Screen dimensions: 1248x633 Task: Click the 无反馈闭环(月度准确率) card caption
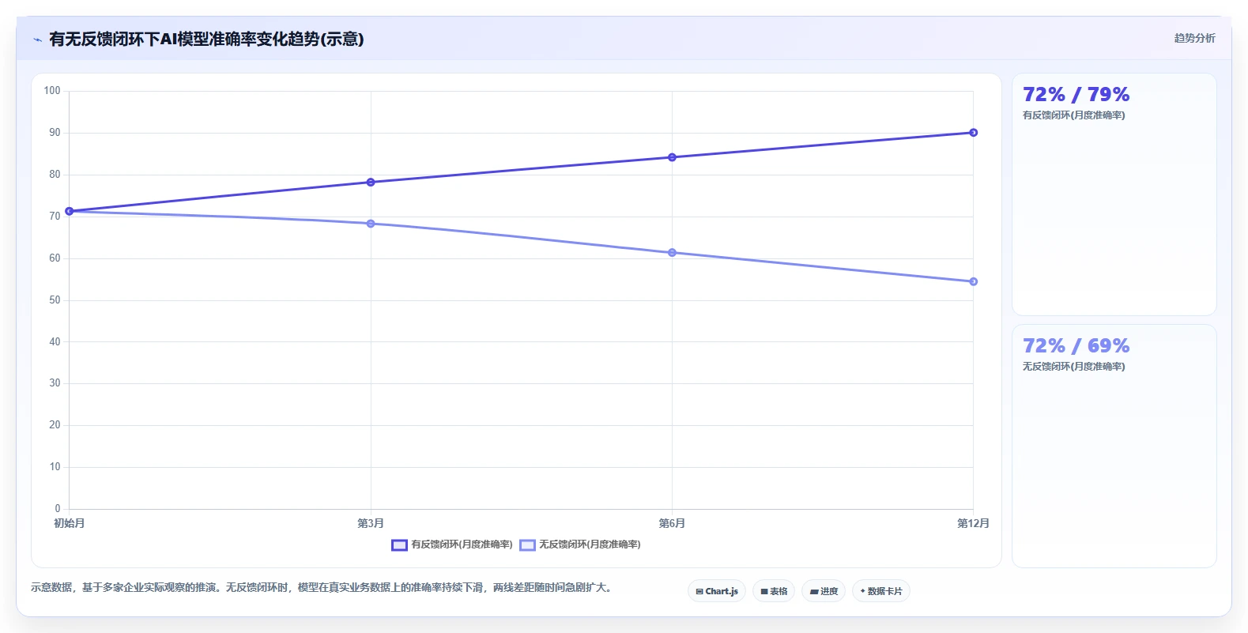[x=1073, y=367]
